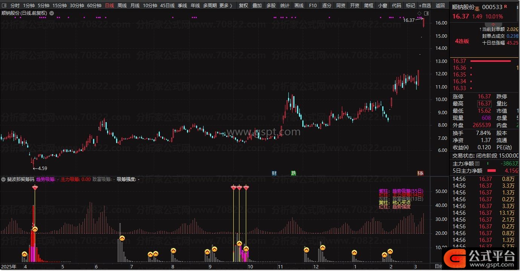Click the 主力净额 details icon

point(477,164)
